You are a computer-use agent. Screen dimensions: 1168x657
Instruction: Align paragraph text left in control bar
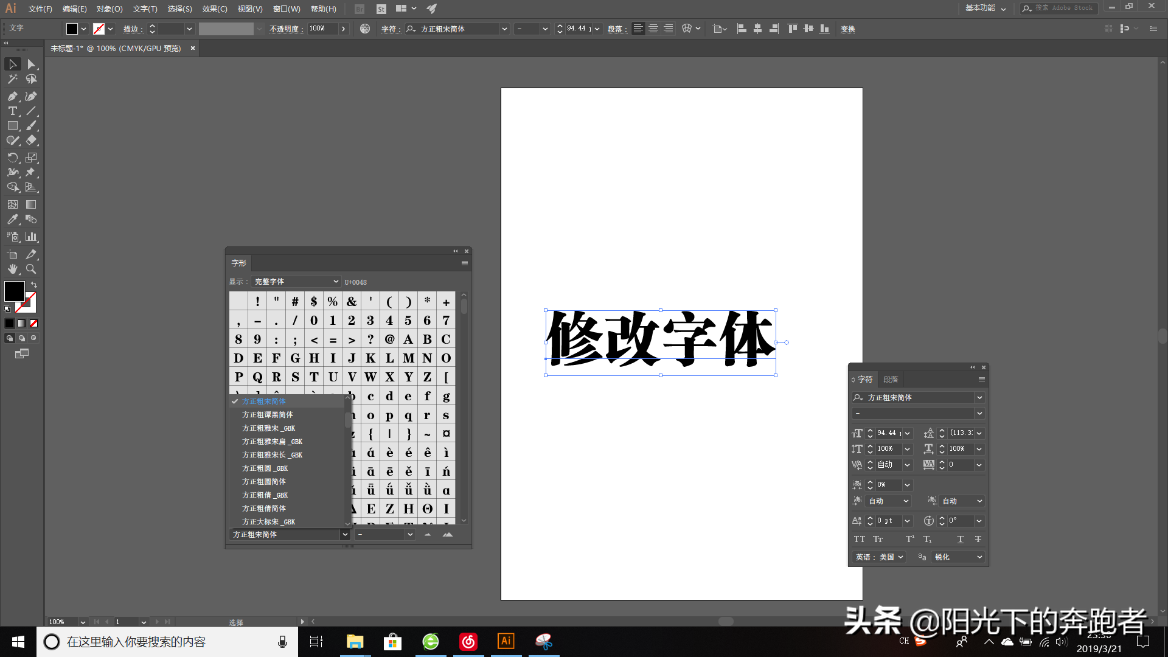(x=638, y=29)
